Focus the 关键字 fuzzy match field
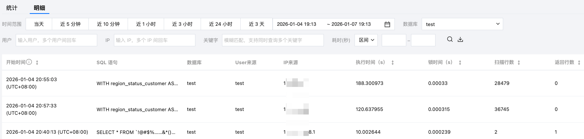Image resolution: width=584 pixels, height=139 pixels. tap(273, 40)
